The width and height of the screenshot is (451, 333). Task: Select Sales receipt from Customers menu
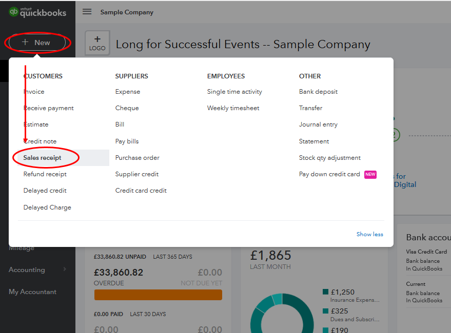42,158
